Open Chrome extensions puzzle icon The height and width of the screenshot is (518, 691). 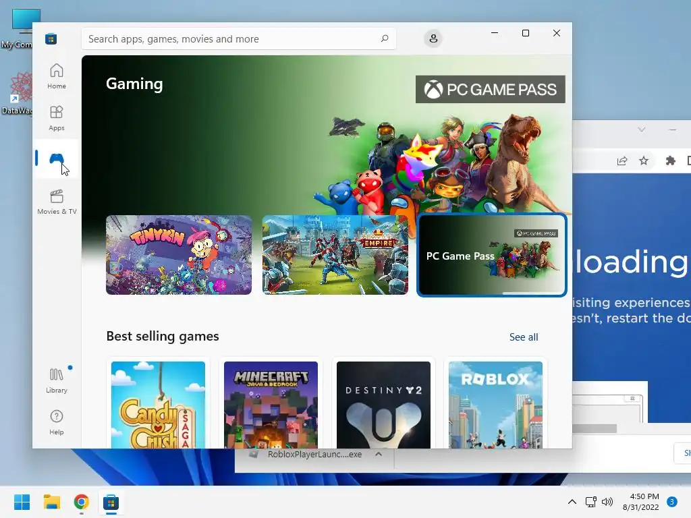670,161
